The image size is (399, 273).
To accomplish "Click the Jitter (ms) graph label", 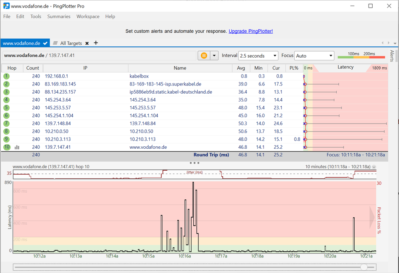I will coord(195,172).
